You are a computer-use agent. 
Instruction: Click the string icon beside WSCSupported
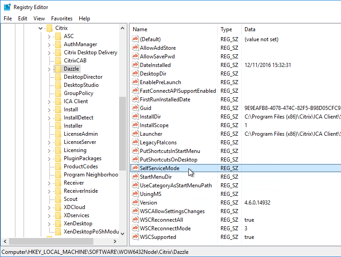(x=135, y=237)
